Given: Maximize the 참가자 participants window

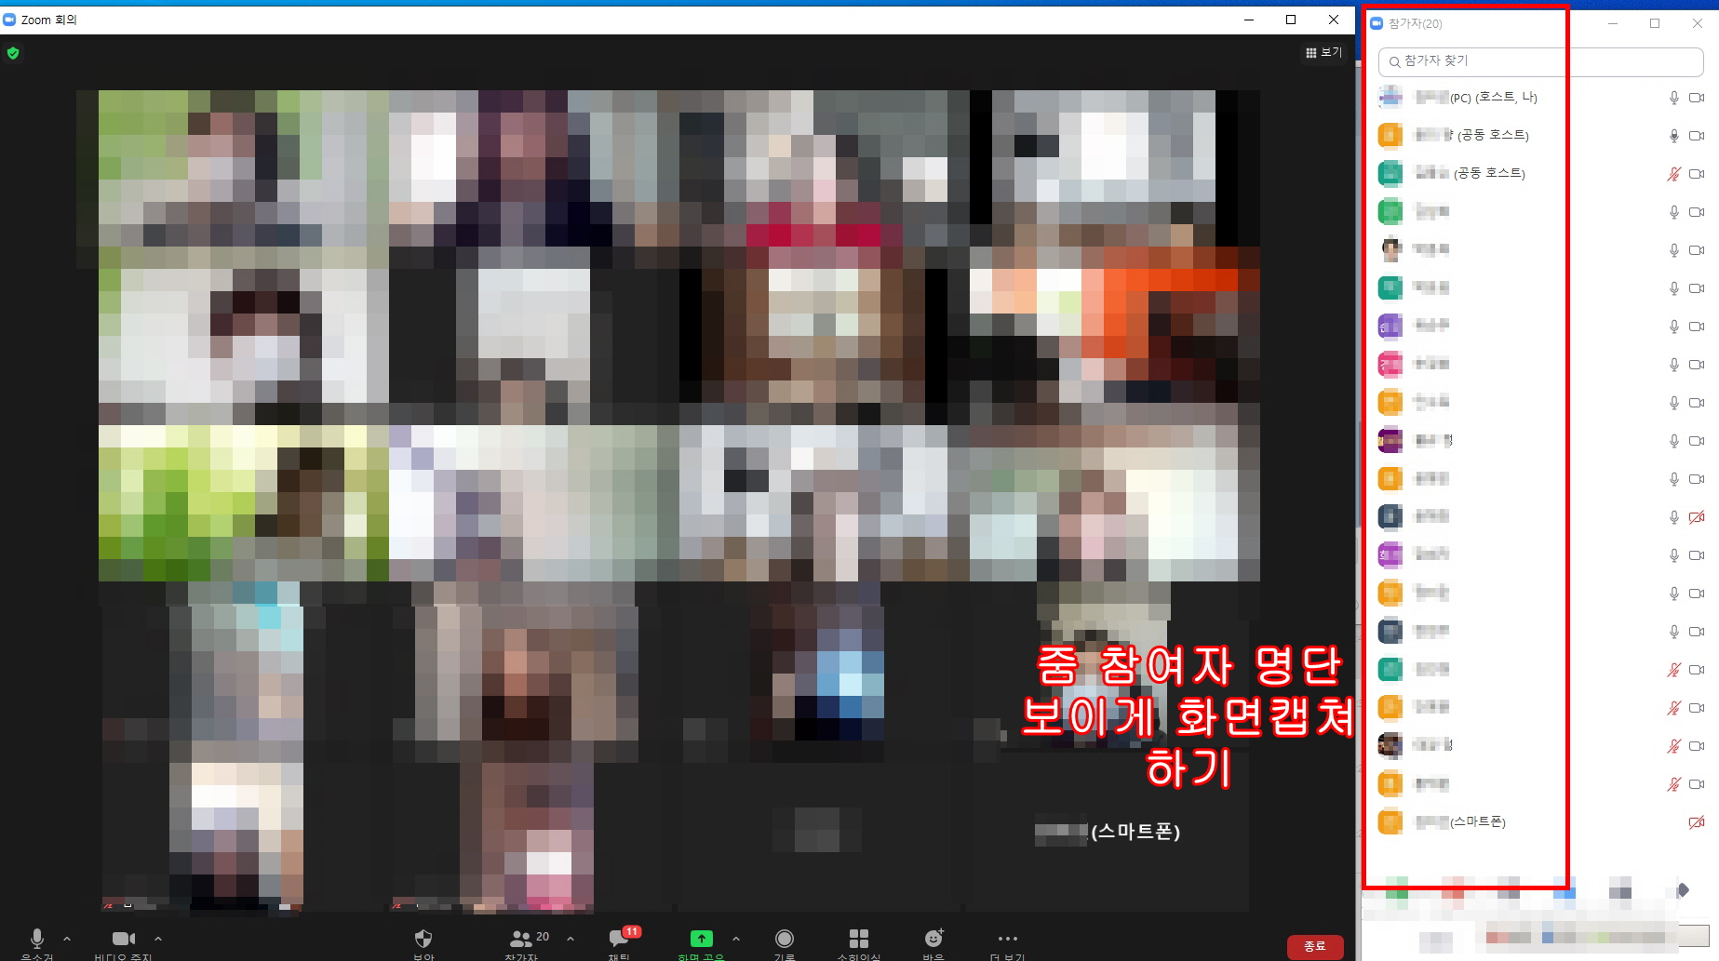Looking at the screenshot, I should pyautogui.click(x=1655, y=23).
